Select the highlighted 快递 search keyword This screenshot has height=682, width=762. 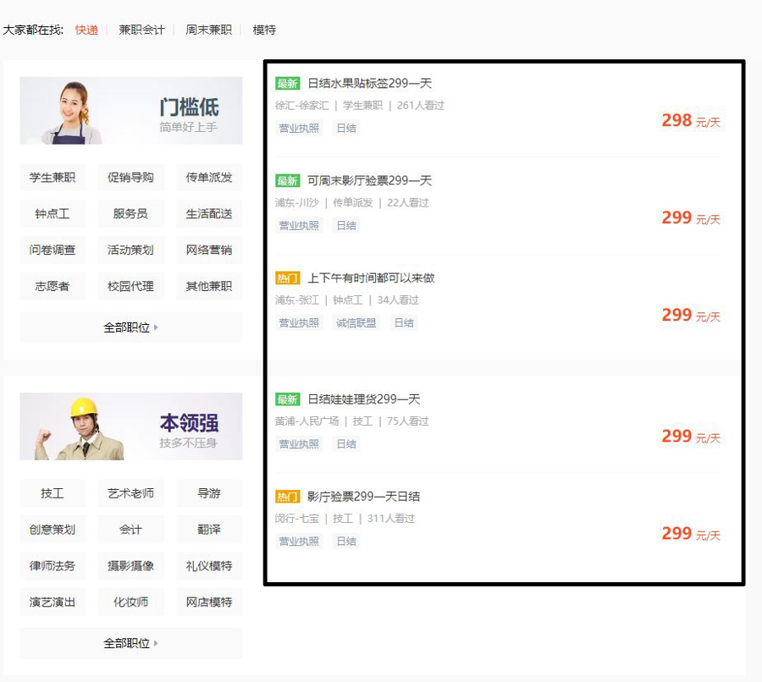(86, 29)
